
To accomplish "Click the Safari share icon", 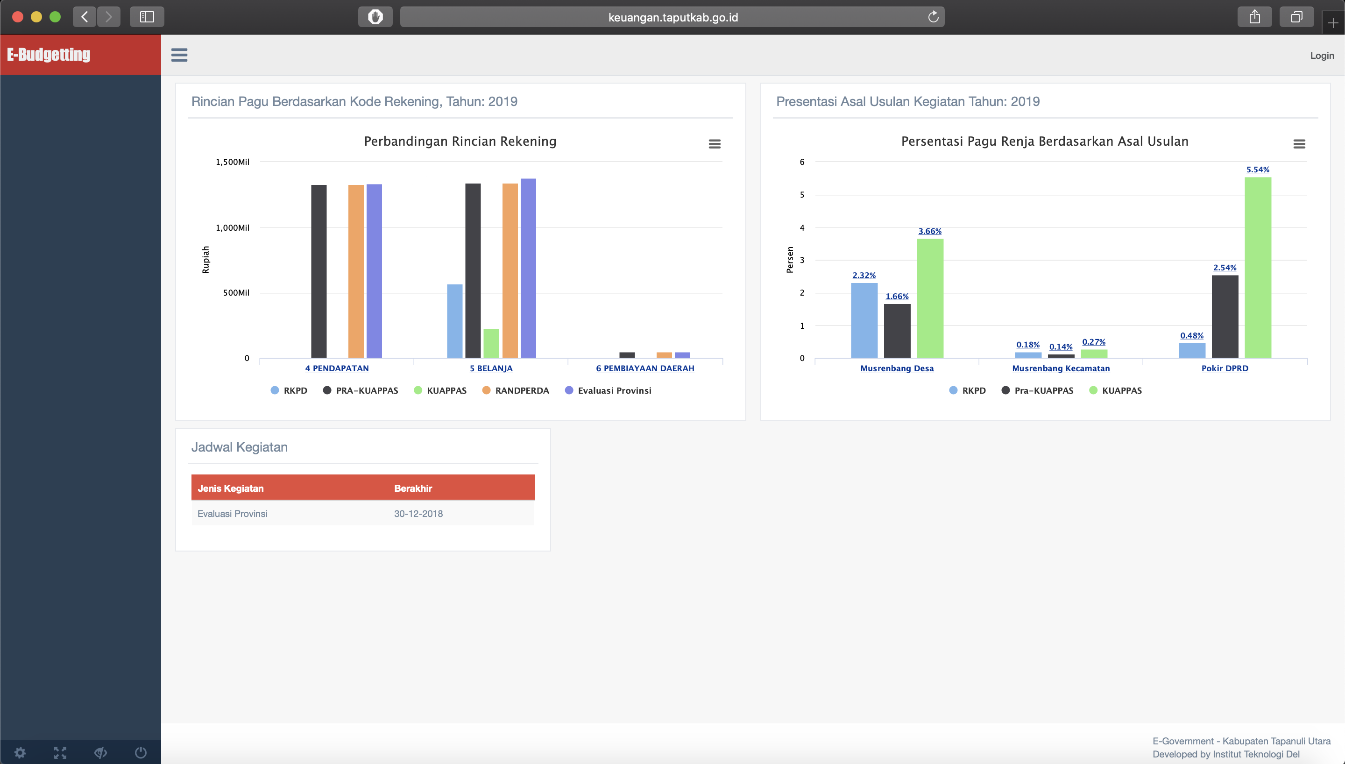I will point(1254,17).
